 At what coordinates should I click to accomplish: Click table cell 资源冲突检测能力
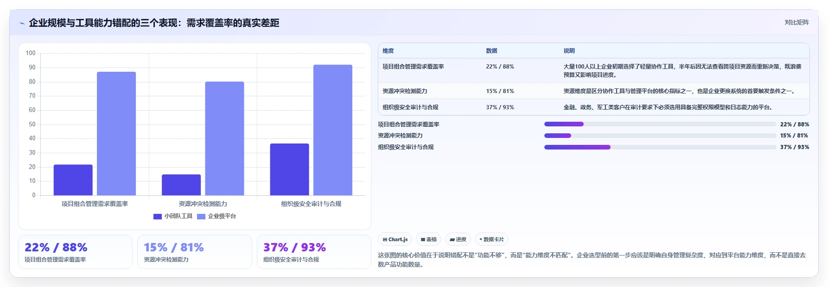coord(405,91)
